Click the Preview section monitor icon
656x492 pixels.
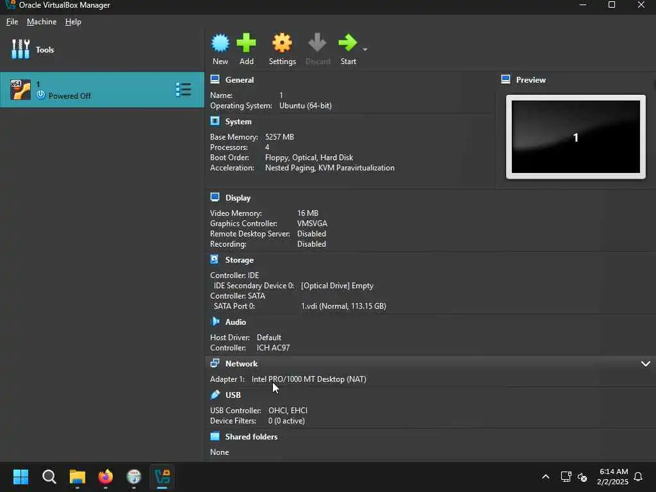coord(506,79)
